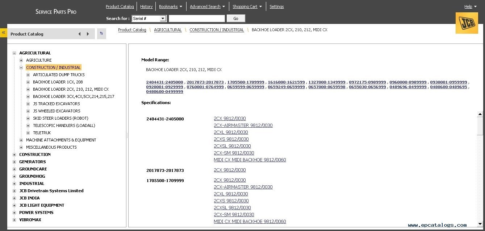Select BACKHOE LOADER 2CX, 210, 212, MIDI CX in tree
Screen dimensions: 485x231
click(x=71, y=89)
